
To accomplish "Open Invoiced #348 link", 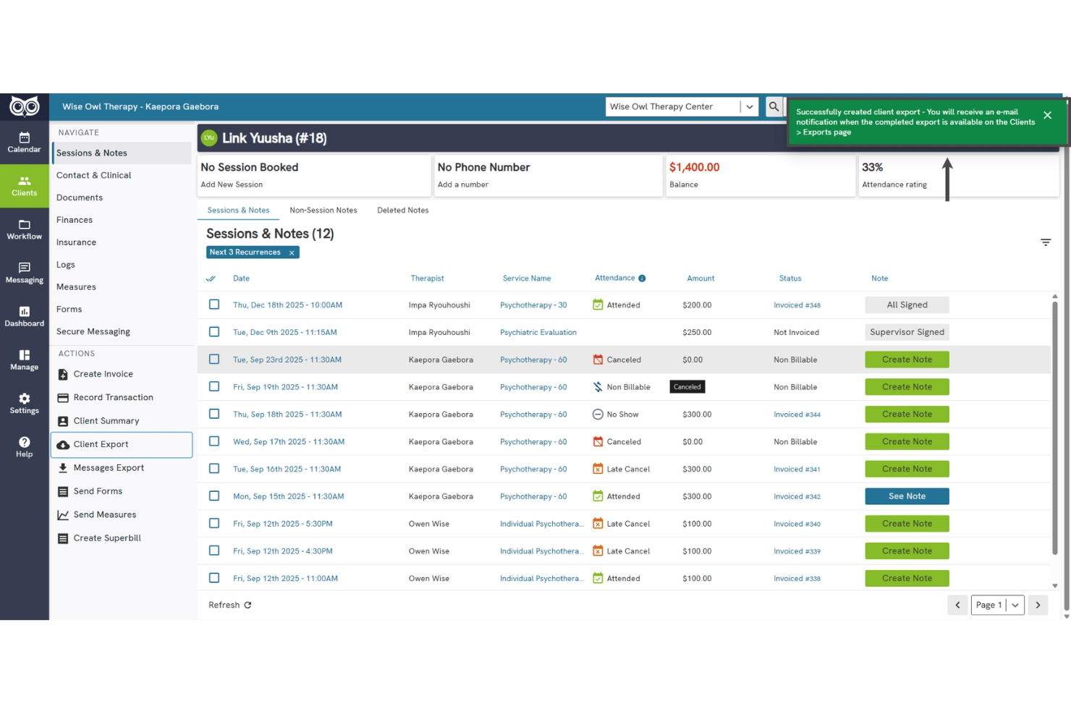I will (x=797, y=305).
